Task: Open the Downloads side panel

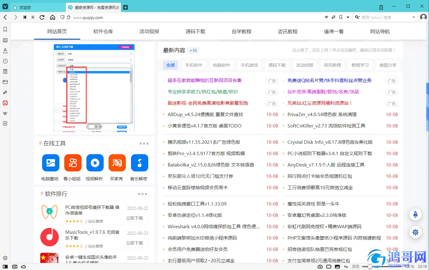Action: (x=5, y=51)
